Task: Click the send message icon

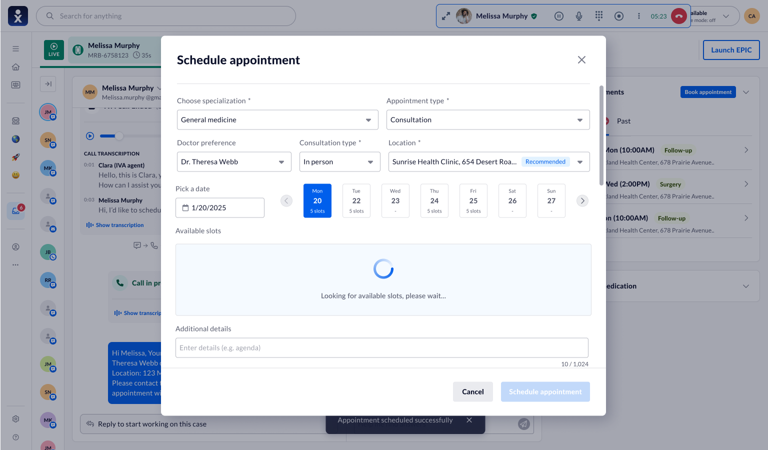Action: click(x=524, y=424)
